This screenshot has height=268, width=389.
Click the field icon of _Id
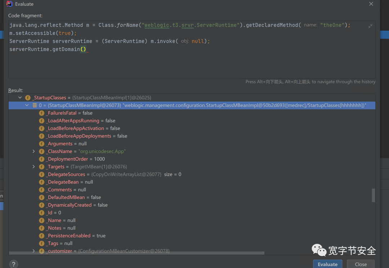[x=42, y=213]
